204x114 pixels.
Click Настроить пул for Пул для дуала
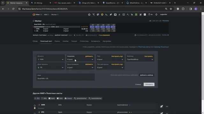(x=117, y=64)
